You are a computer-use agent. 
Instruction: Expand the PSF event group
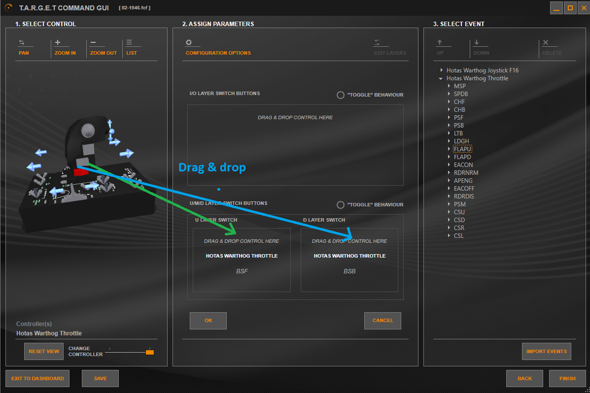point(449,118)
